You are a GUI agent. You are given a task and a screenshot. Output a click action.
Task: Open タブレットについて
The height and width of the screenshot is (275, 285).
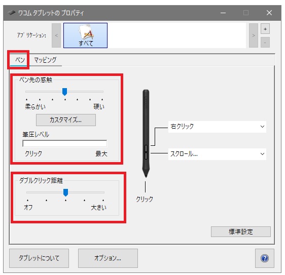39,258
